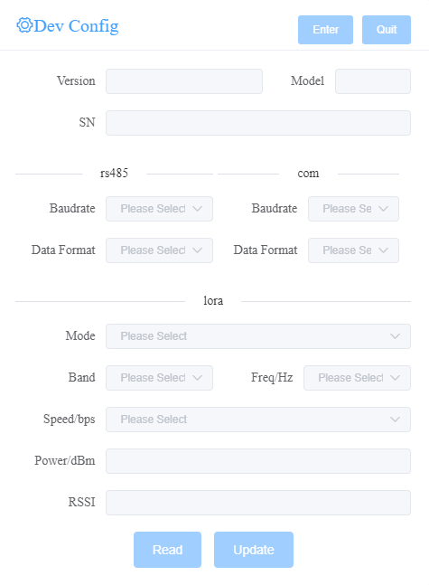Screen dimensions: 429x585
Task: Click the Power/dBm input field
Action: pyautogui.click(x=258, y=461)
